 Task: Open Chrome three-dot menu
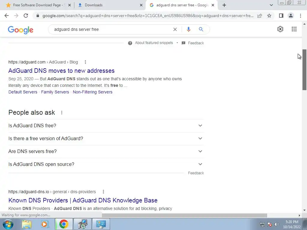(300, 16)
